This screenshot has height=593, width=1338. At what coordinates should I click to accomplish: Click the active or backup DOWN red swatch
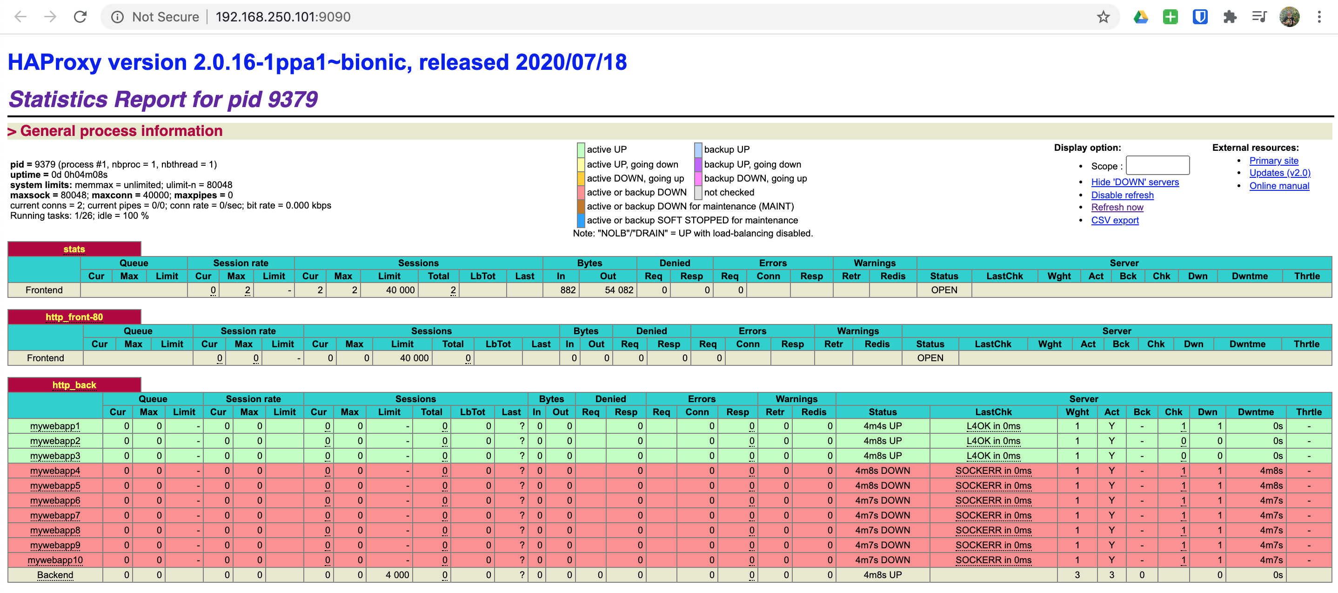click(581, 192)
